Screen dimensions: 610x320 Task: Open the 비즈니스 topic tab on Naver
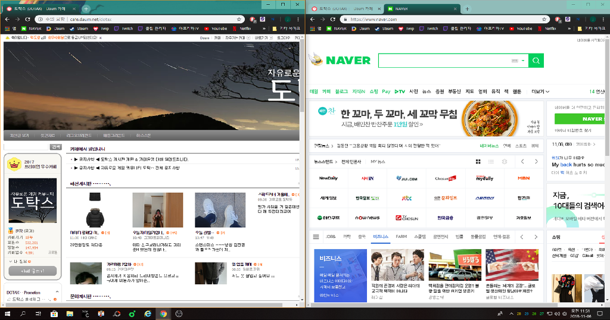(381, 237)
